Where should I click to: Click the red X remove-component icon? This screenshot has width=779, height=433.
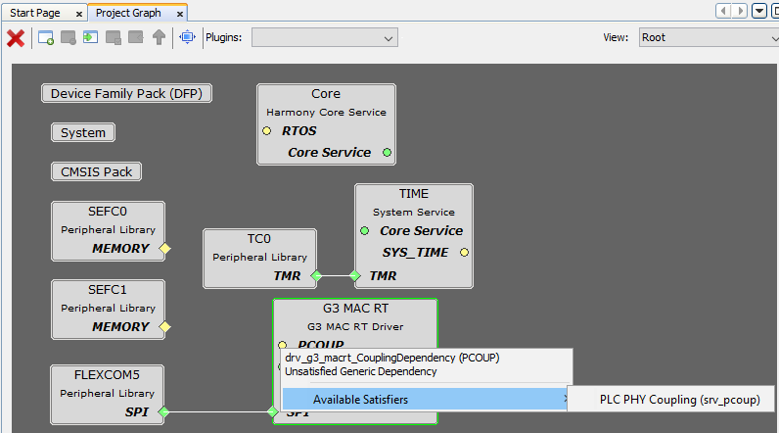16,38
